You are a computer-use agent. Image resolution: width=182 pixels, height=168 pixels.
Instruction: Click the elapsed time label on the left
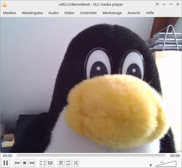pyautogui.click(x=7, y=156)
